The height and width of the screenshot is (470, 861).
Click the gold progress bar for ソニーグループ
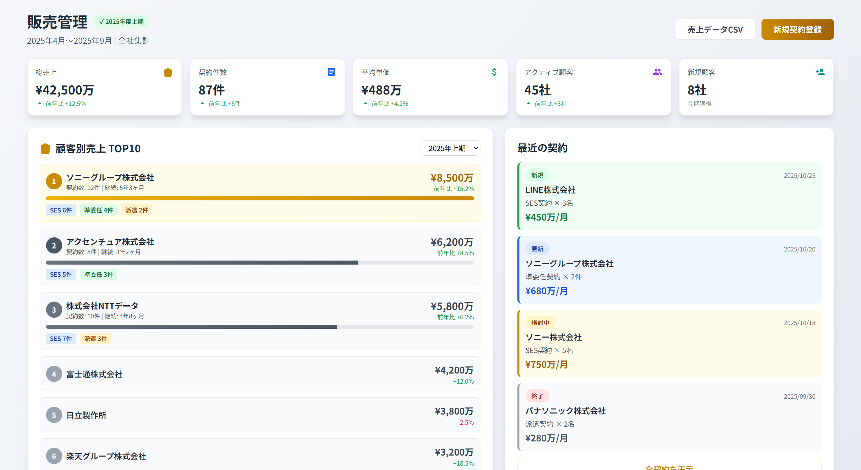click(260, 198)
